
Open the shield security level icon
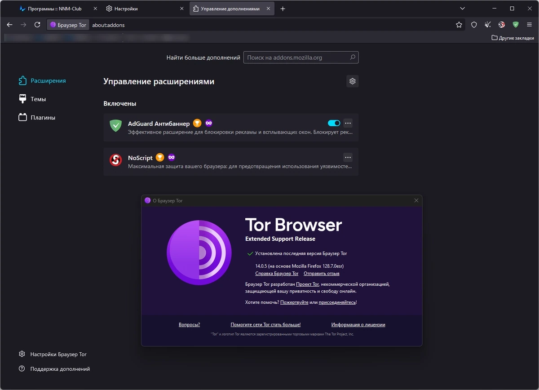click(x=474, y=25)
